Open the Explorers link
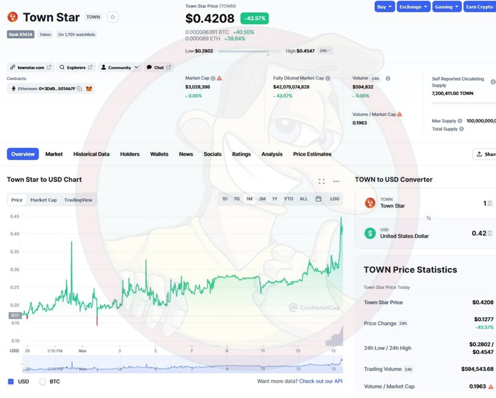This screenshot has height=398, width=496. 76,68
